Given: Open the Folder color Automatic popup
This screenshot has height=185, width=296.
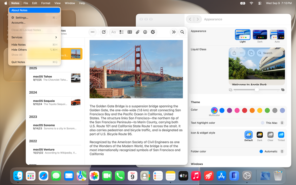Looking at the screenshot, I should 272,151.
